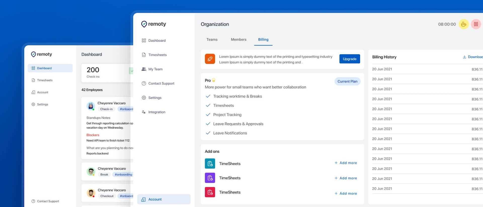Click the purple TimeSheets add-on icon
Viewport: 483px width, 207px height.
[210, 178]
